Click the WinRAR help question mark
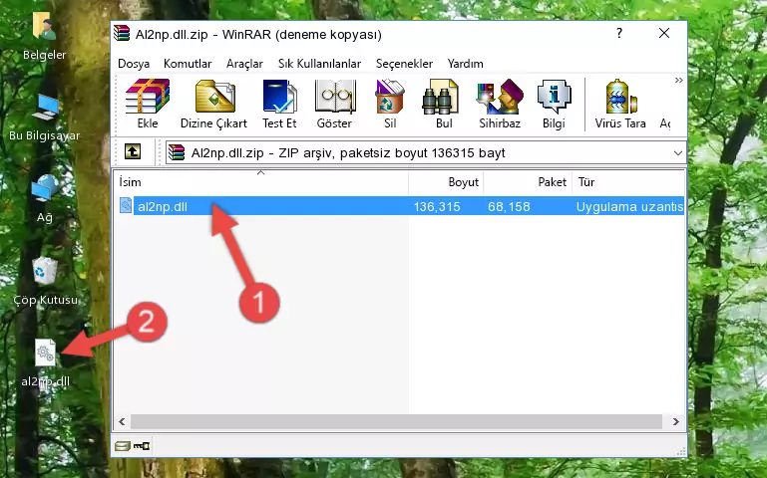767x478 pixels. (619, 33)
